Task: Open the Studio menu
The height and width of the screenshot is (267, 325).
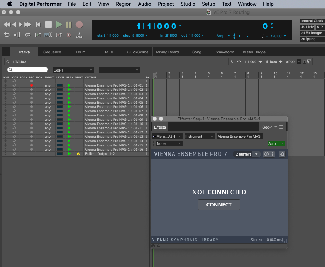Action: click(188, 4)
